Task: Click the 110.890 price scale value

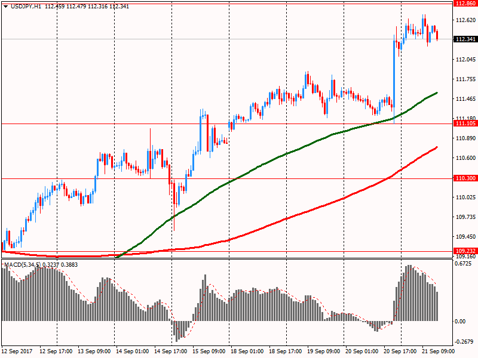Action: [465, 138]
